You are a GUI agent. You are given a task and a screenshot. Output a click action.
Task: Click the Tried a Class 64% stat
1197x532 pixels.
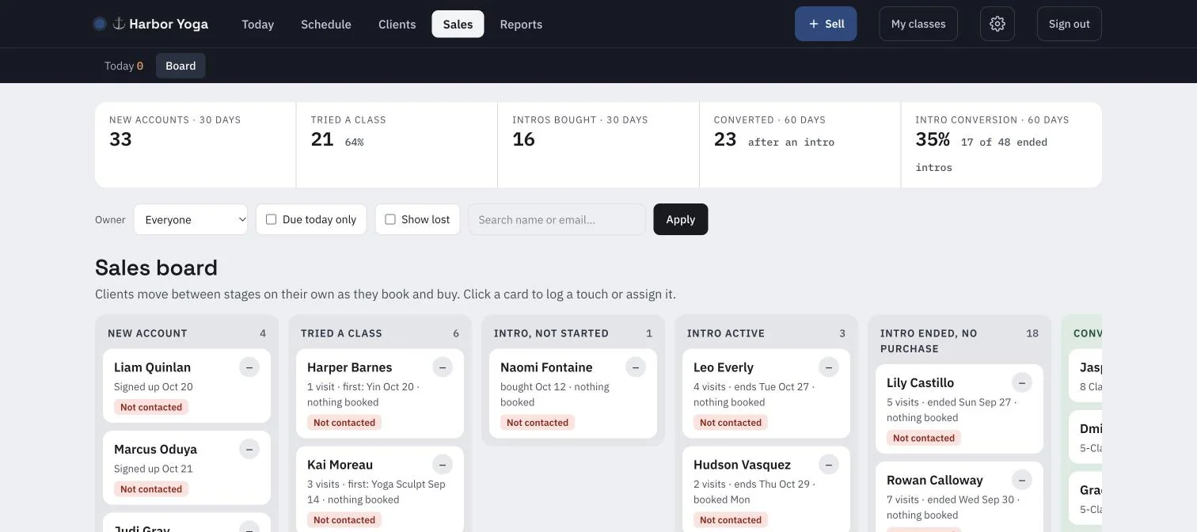tap(397, 145)
